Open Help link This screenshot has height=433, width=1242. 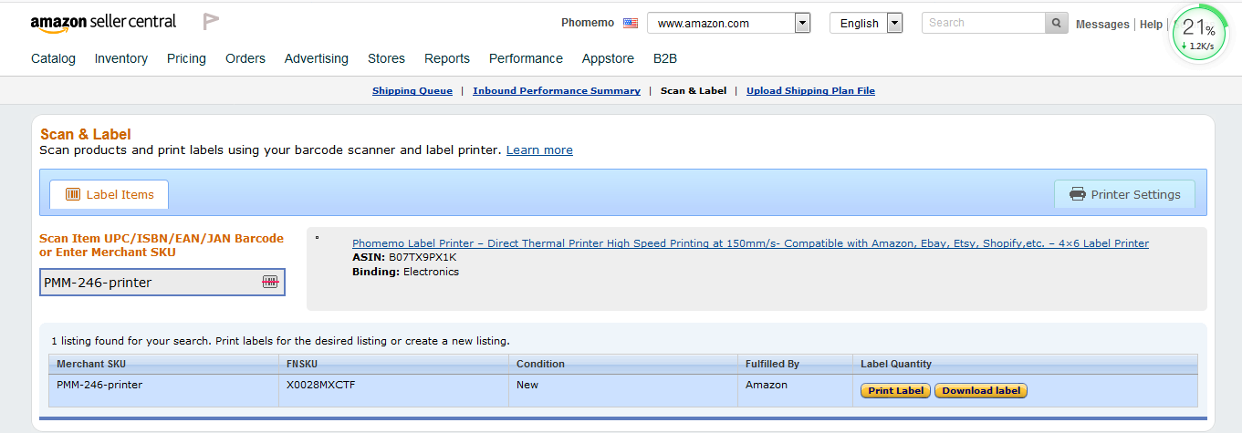click(x=1151, y=25)
